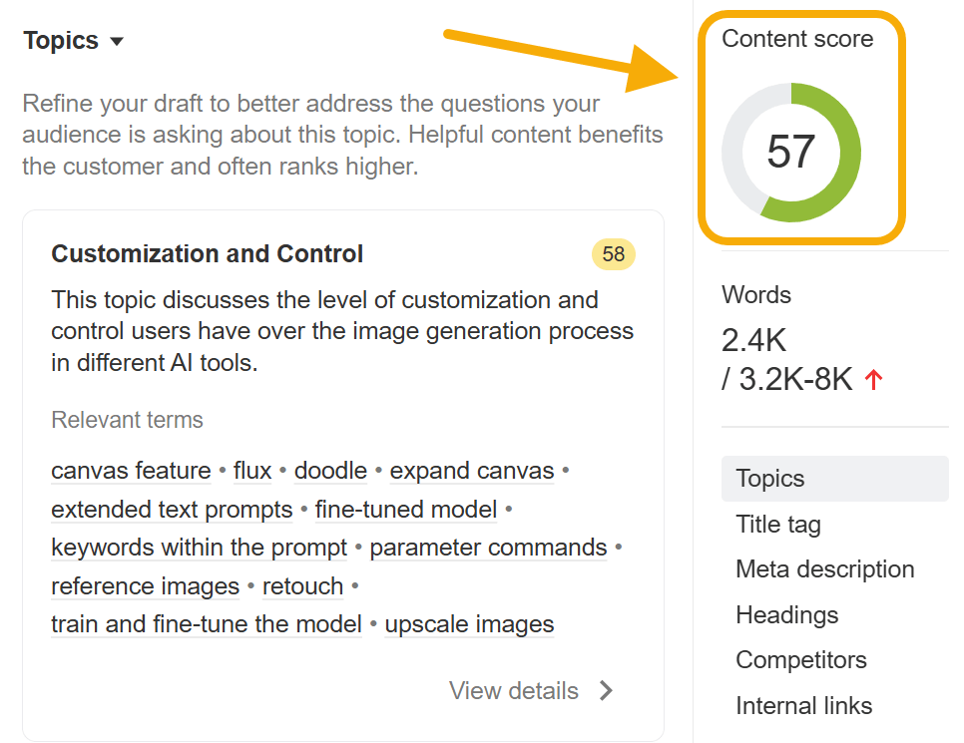Select 'parameter commands' relevant term
Viewport: 964px width, 743px height.
pyautogui.click(x=488, y=548)
